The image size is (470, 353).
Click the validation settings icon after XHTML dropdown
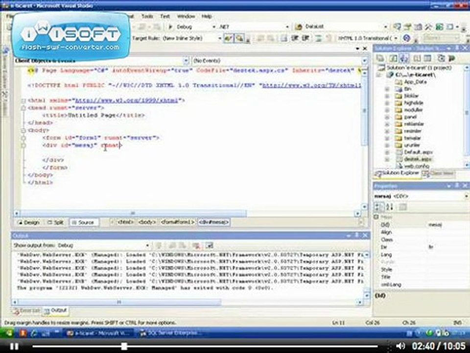coord(406,38)
